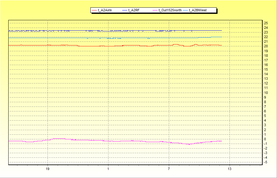
Task: Select the t_A2AirIn legend label
Action: (105, 10)
